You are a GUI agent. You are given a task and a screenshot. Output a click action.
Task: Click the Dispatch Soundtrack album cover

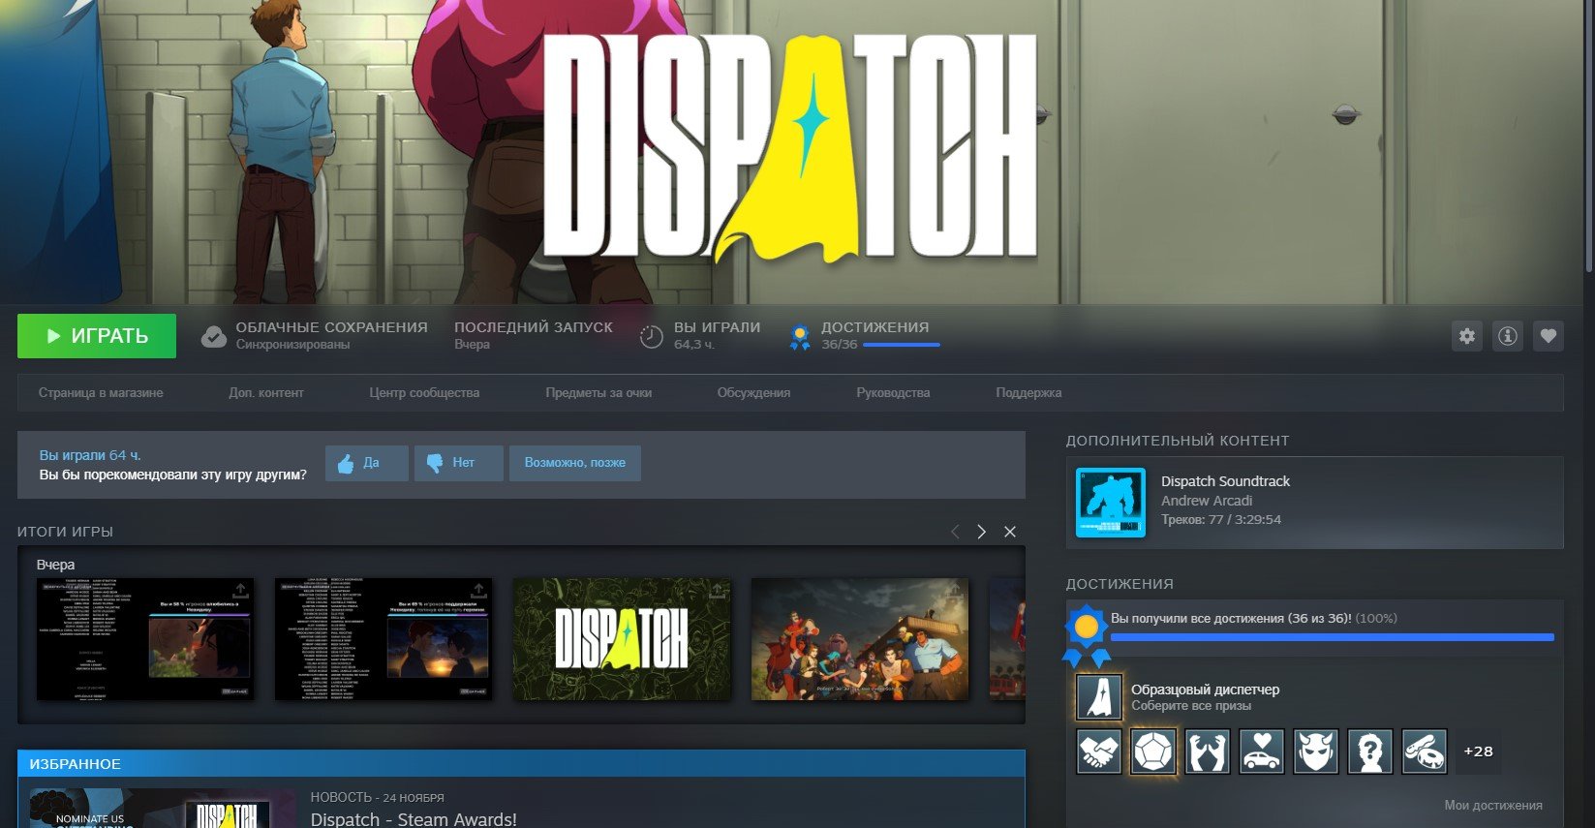[1110, 503]
